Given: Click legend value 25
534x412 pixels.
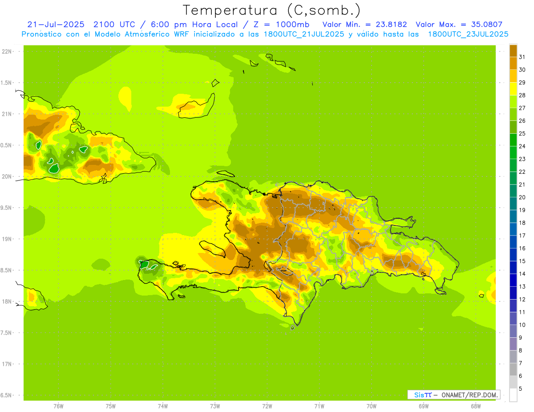Looking at the screenshot, I should pyautogui.click(x=522, y=134).
